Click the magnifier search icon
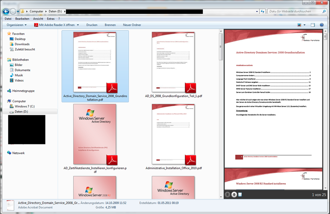Screen dimensions: 330x214 [324, 11]
